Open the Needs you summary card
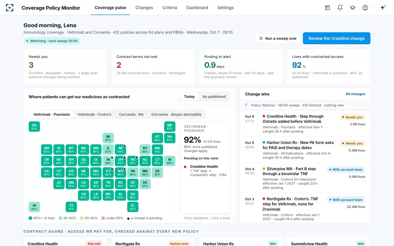This screenshot has height=246, width=394. coord(65,66)
